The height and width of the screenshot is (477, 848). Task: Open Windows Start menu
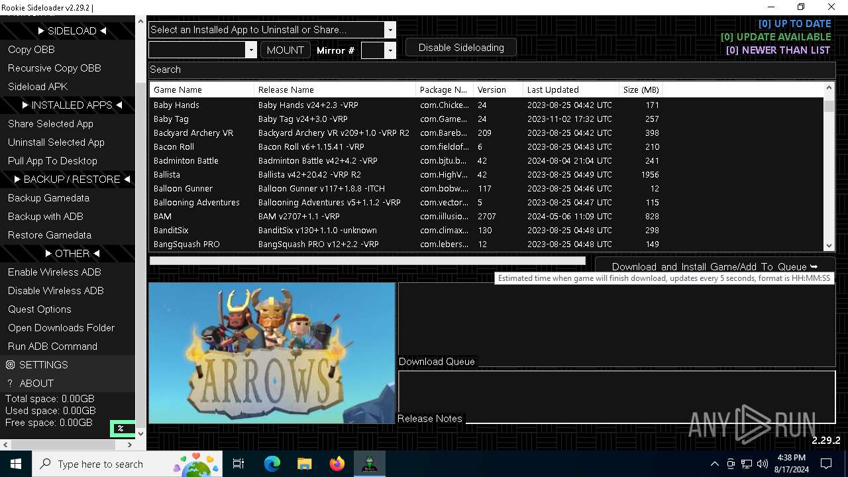(x=16, y=464)
